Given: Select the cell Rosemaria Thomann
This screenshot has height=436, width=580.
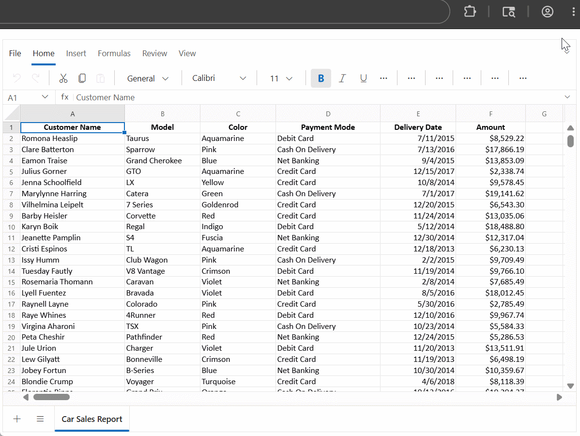Looking at the screenshot, I should click(73, 282).
